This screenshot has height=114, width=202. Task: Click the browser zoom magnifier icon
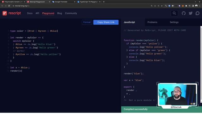tap(151, 6)
